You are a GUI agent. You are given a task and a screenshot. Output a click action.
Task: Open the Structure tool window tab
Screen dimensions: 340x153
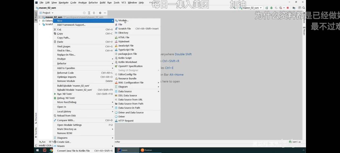tap(36, 118)
